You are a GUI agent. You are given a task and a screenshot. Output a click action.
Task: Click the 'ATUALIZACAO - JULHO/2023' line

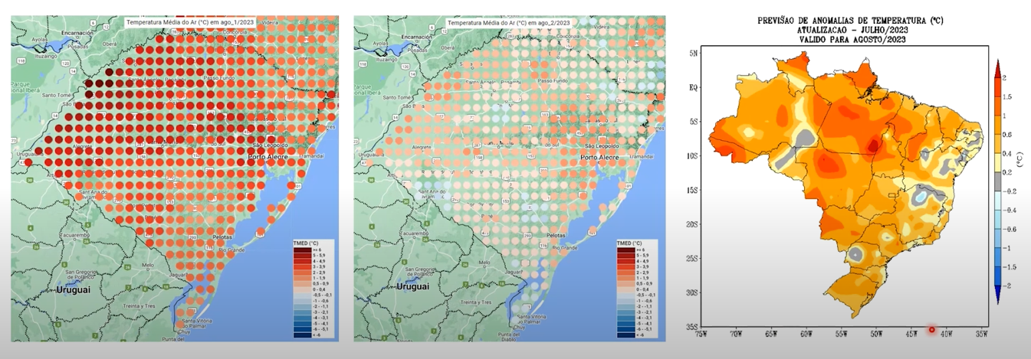click(853, 29)
